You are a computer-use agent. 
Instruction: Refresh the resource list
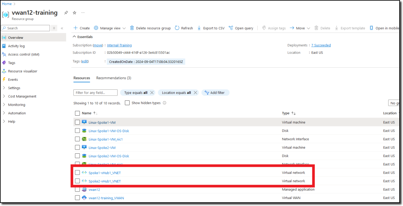(184, 28)
